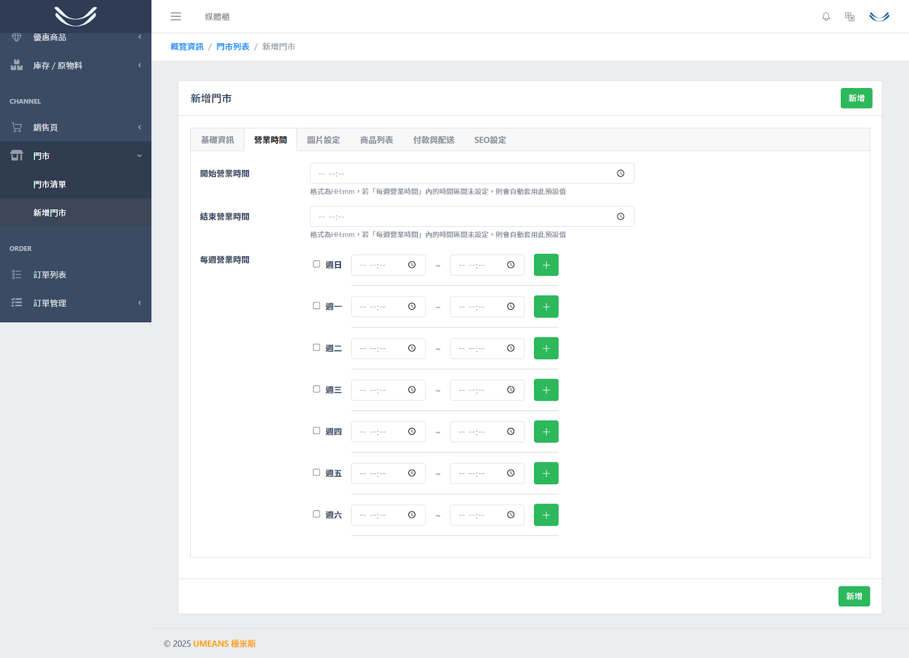Select the 營業時間 tab
909x658 pixels.
click(x=270, y=140)
